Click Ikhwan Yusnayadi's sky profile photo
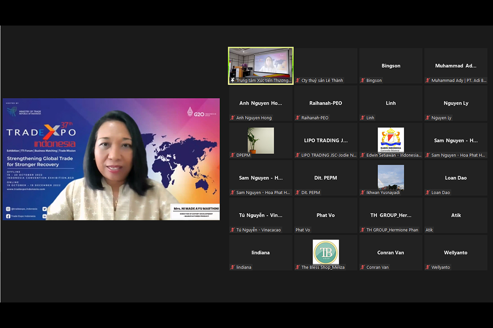Image resolution: width=493 pixels, height=328 pixels. (391, 177)
